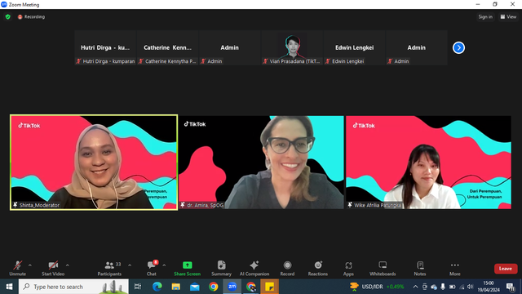Viewport: 522px width, 294px height.
Task: Show hidden system tray icons
Action: coord(415,287)
